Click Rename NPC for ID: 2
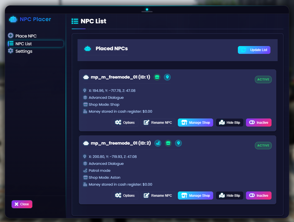The height and width of the screenshot is (222, 294). (x=158, y=196)
